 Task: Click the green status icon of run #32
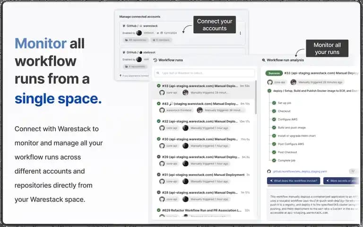(x=159, y=121)
